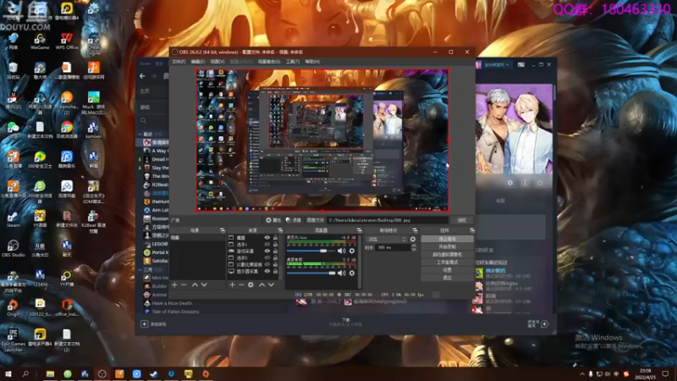
Task: Move the selected source up
Action: (x=261, y=284)
